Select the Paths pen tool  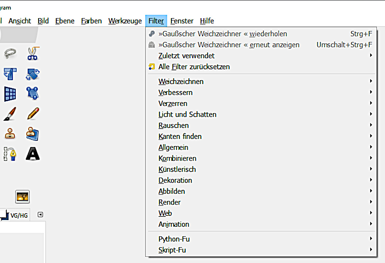[10, 154]
